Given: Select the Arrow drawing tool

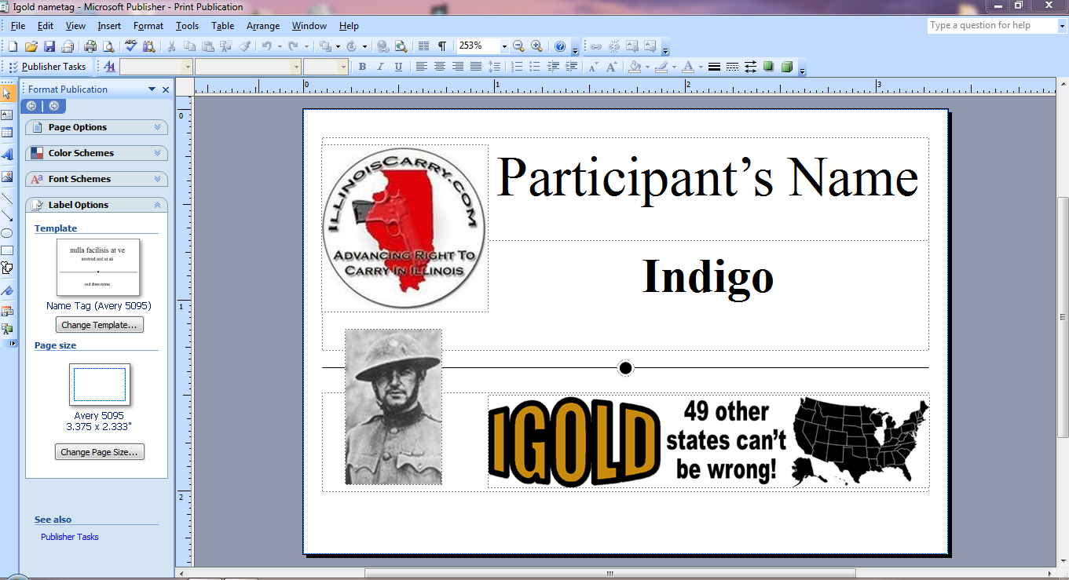Looking at the screenshot, I should pyautogui.click(x=7, y=216).
